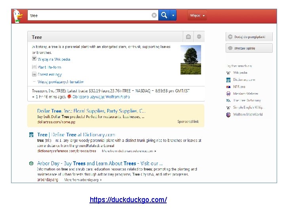Screen dimensions: 285x214
Task: Try this search on Wolfram MathWorld
Action: tap(248, 114)
